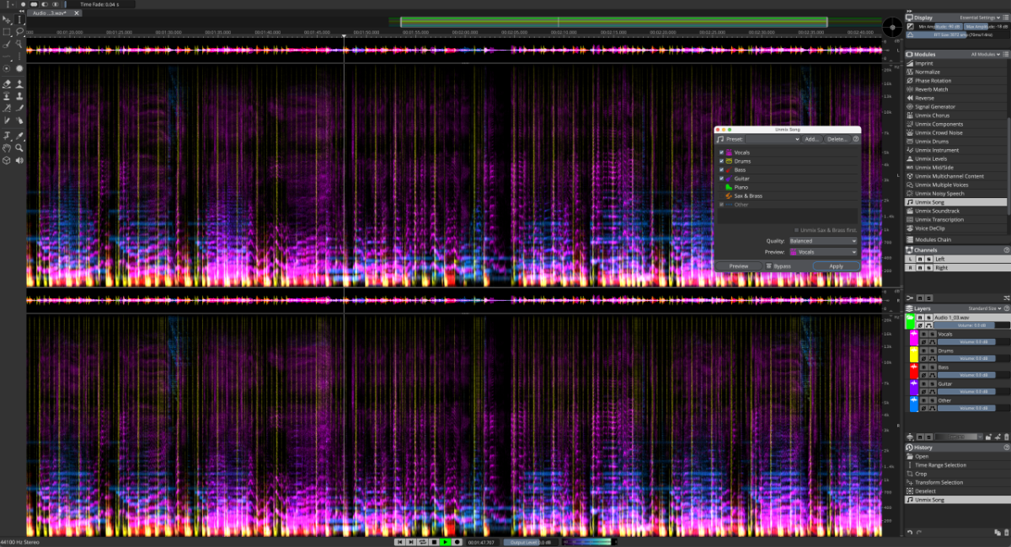Solo the Left channel

point(929,259)
